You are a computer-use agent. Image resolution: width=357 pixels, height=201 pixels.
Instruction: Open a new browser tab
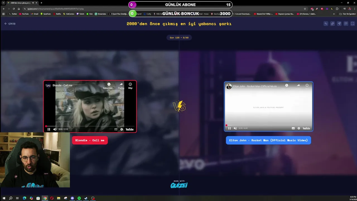41,3
